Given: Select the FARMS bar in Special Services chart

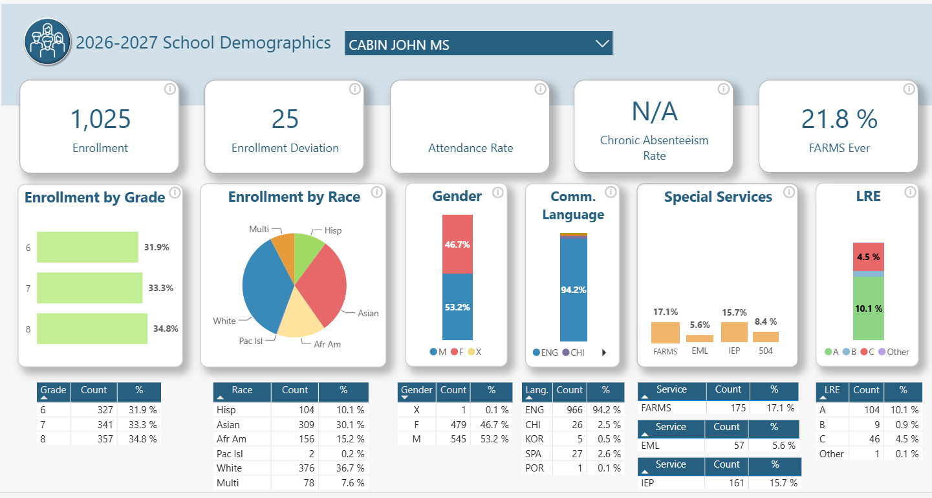Looking at the screenshot, I should (x=666, y=332).
